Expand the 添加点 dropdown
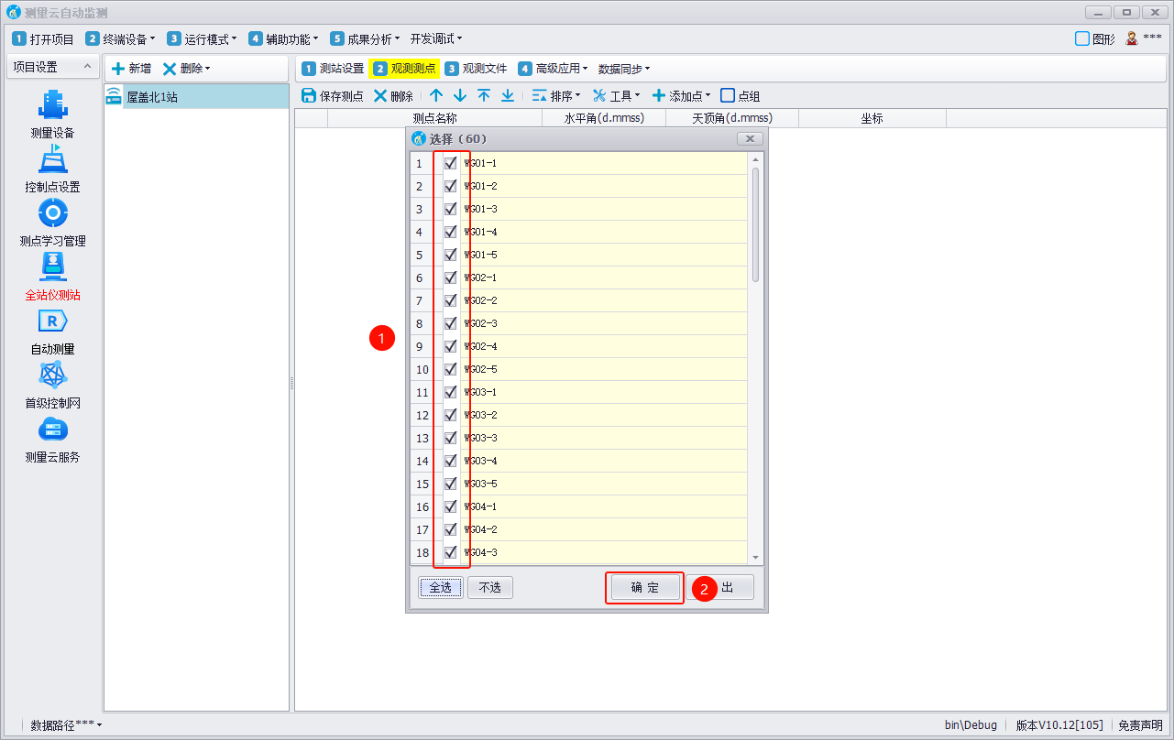 pyautogui.click(x=682, y=96)
